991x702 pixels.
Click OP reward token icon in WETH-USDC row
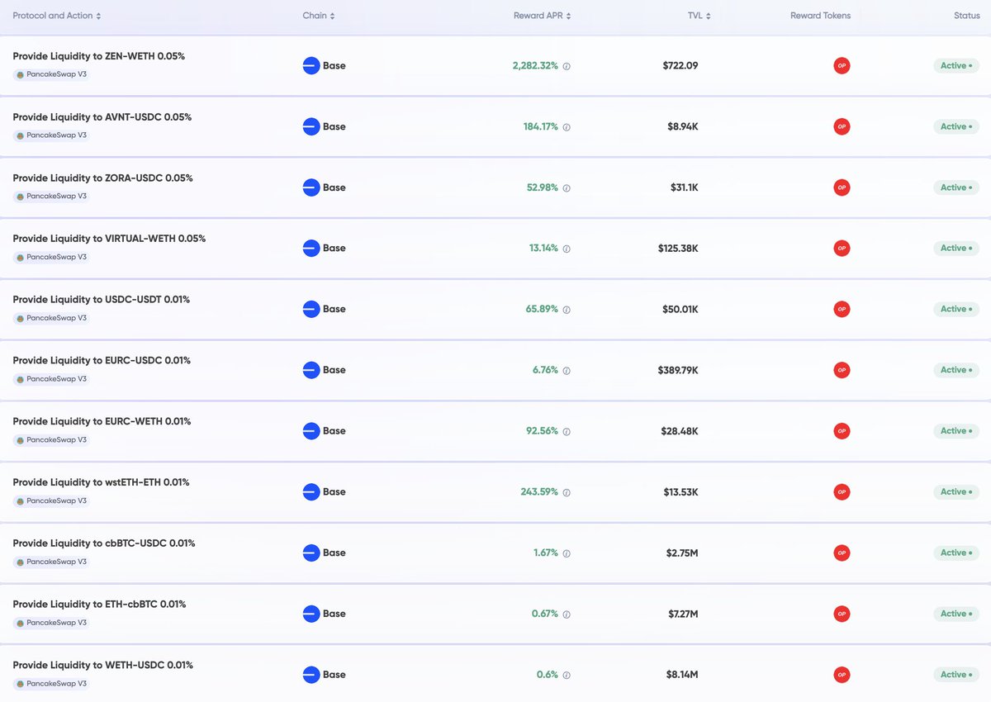(x=842, y=675)
